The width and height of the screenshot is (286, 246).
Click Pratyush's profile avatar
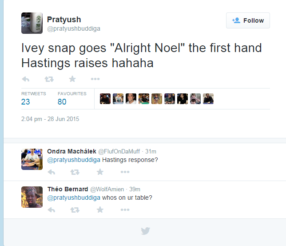(x=32, y=23)
